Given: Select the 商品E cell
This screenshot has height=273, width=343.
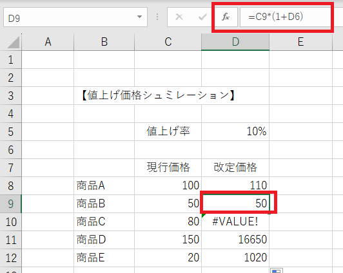Looking at the screenshot, I should 104,258.
